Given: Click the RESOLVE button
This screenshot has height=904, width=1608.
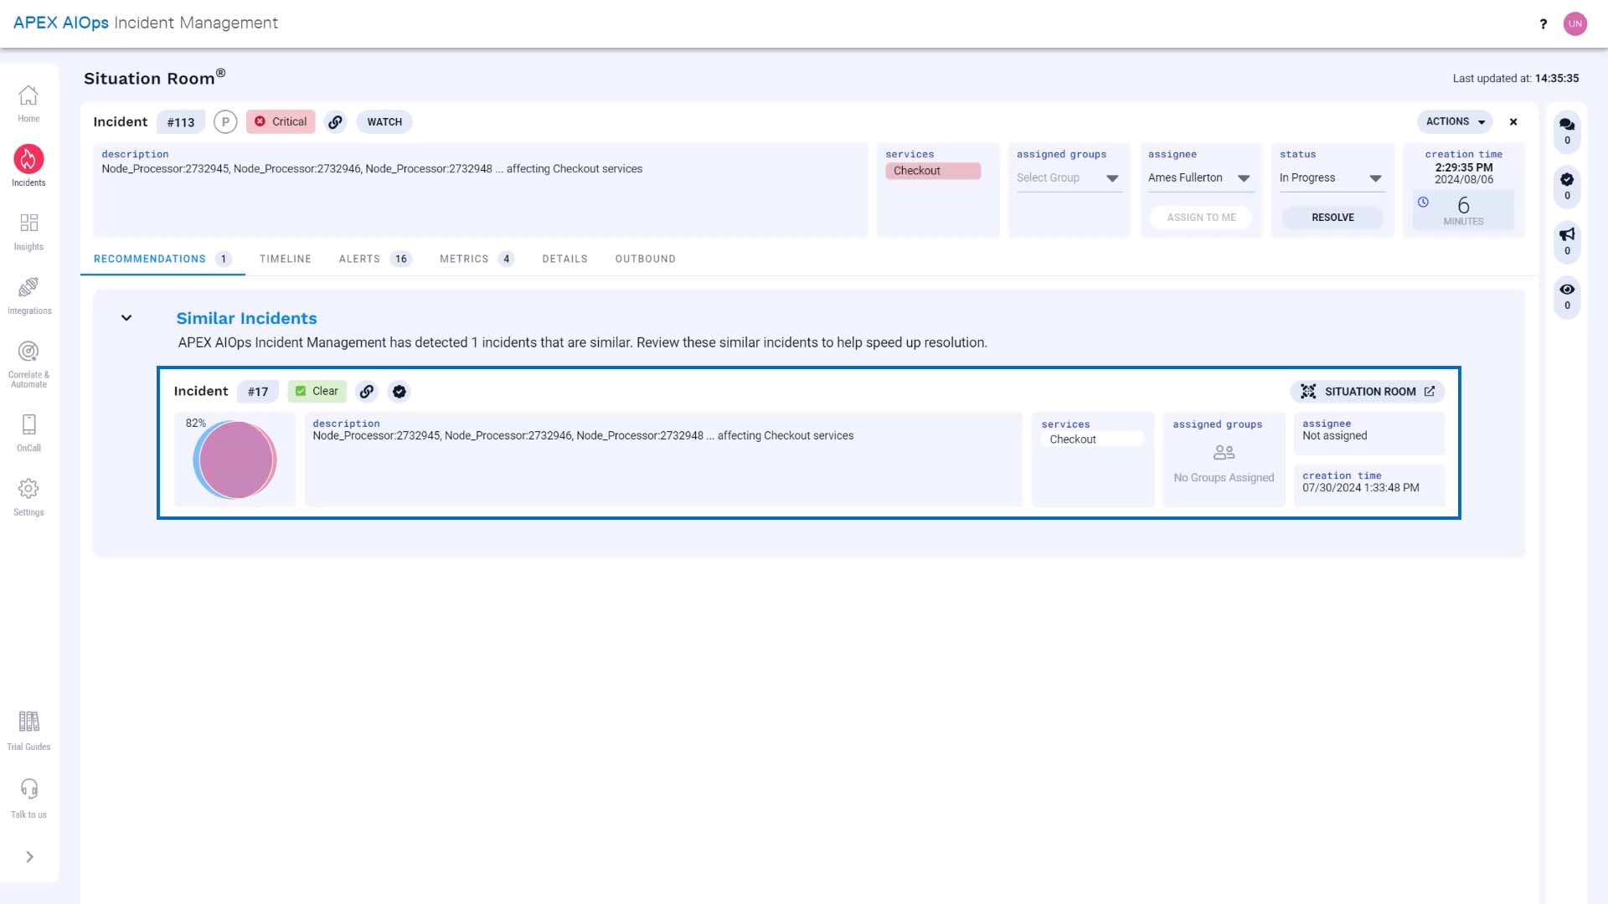Looking at the screenshot, I should tap(1332, 218).
